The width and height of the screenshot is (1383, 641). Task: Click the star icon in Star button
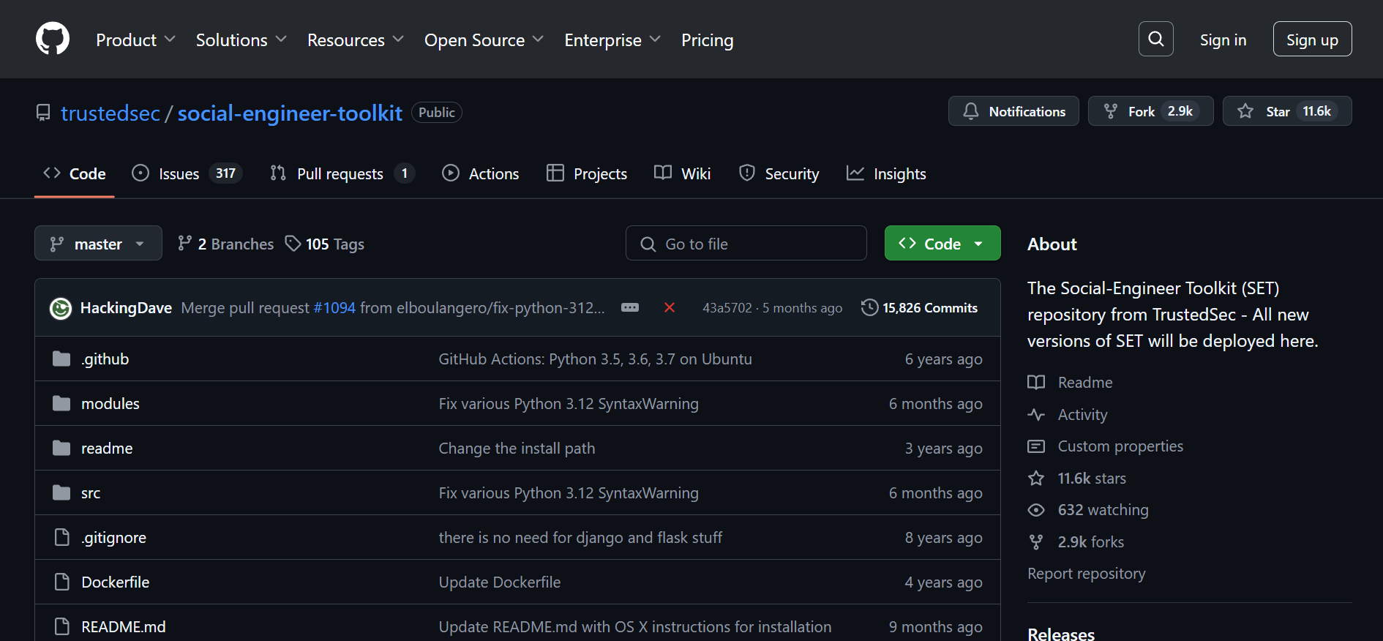coord(1245,111)
